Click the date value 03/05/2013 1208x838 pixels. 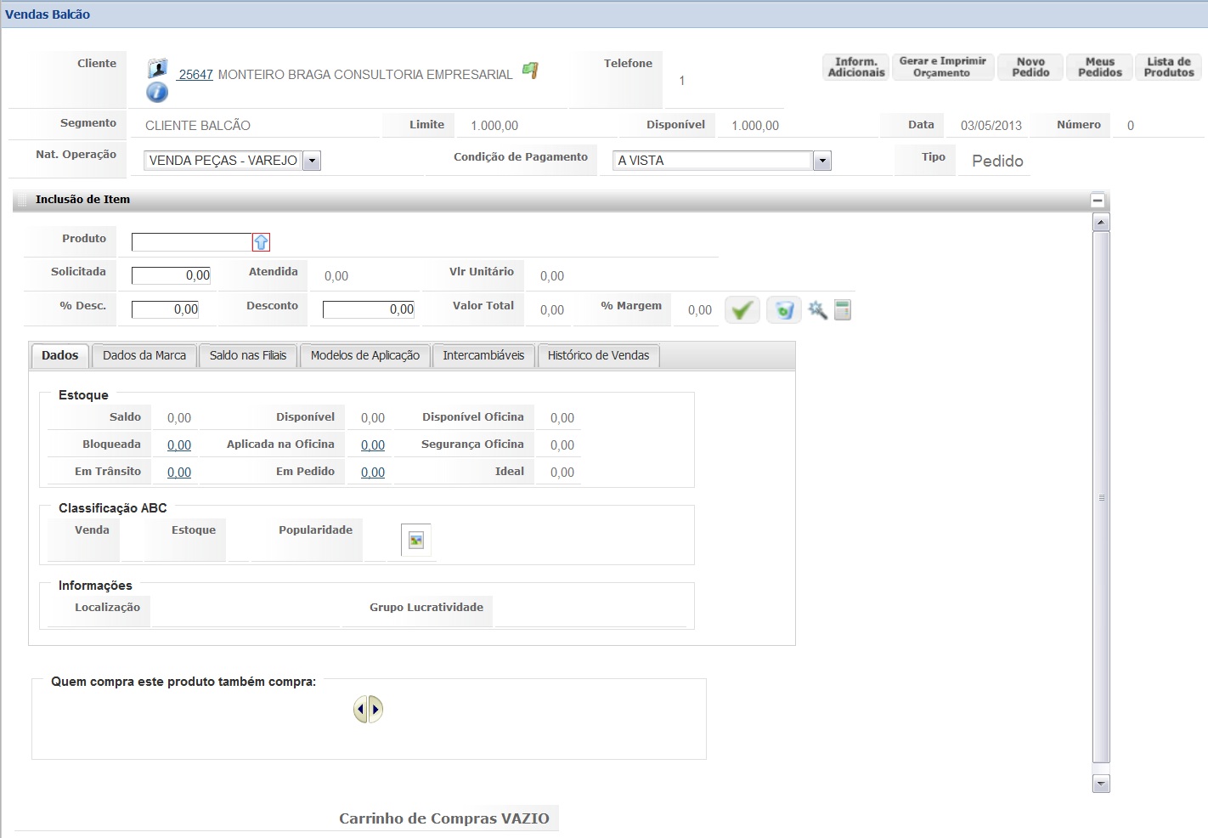991,126
